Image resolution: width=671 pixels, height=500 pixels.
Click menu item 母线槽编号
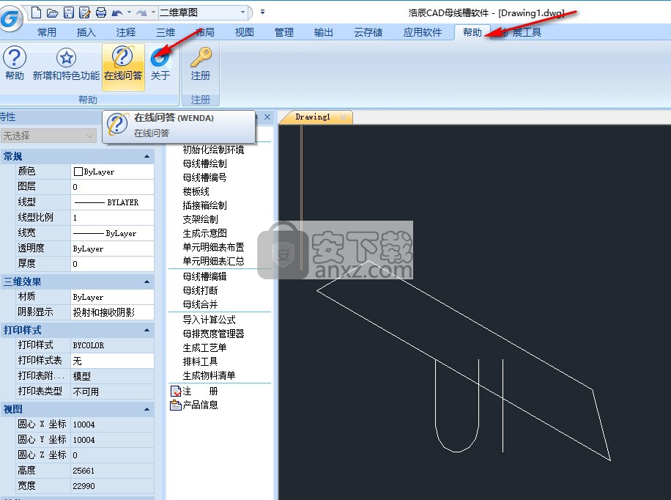click(204, 177)
